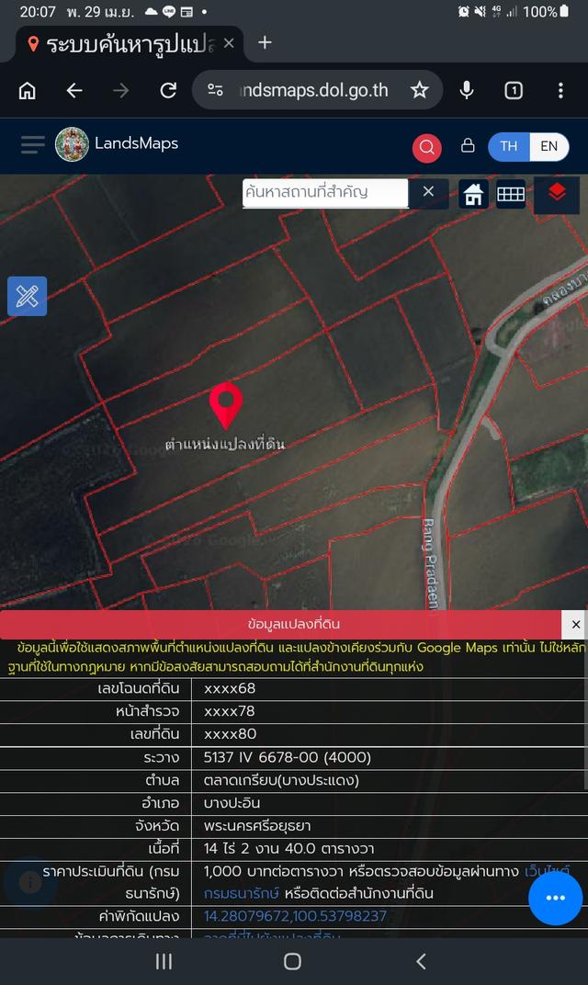Image resolution: width=588 pixels, height=985 pixels.
Task: Select province value พระนครศรีอยุธยา
Action: pos(257,826)
